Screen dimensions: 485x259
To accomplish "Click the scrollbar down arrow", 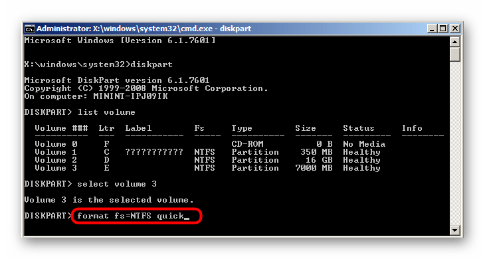I will pyautogui.click(x=454, y=230).
